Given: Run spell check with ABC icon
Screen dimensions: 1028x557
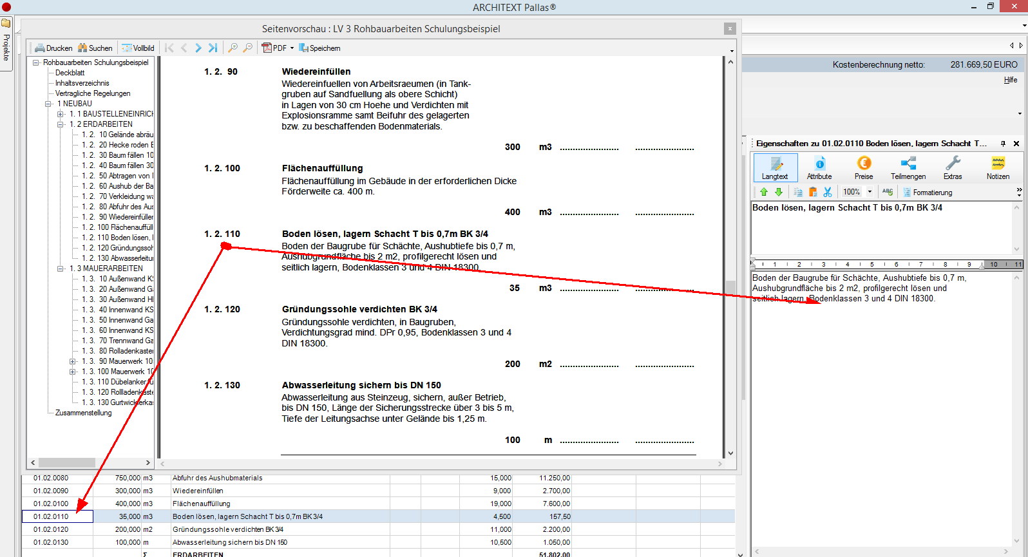Looking at the screenshot, I should click(888, 192).
